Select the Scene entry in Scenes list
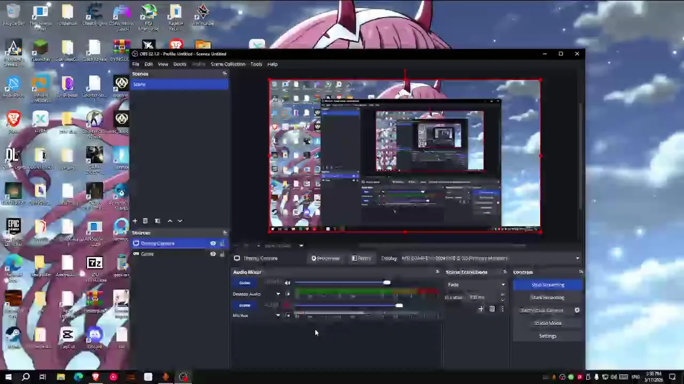This screenshot has height=384, width=684. pyautogui.click(x=180, y=85)
